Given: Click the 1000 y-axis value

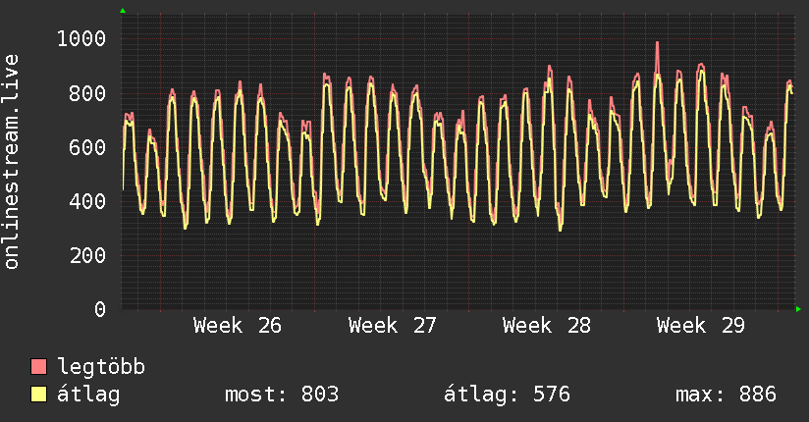Looking at the screenshot, I should pos(81,38).
